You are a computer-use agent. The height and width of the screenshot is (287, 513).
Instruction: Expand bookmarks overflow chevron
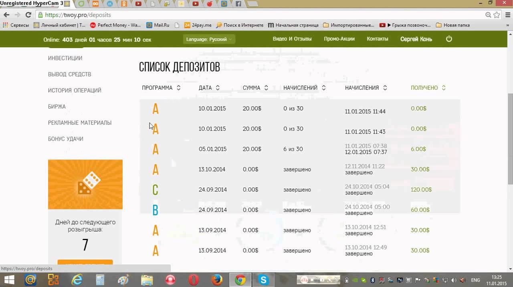click(508, 25)
